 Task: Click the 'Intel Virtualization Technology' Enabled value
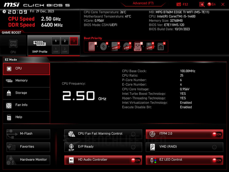click(186, 103)
